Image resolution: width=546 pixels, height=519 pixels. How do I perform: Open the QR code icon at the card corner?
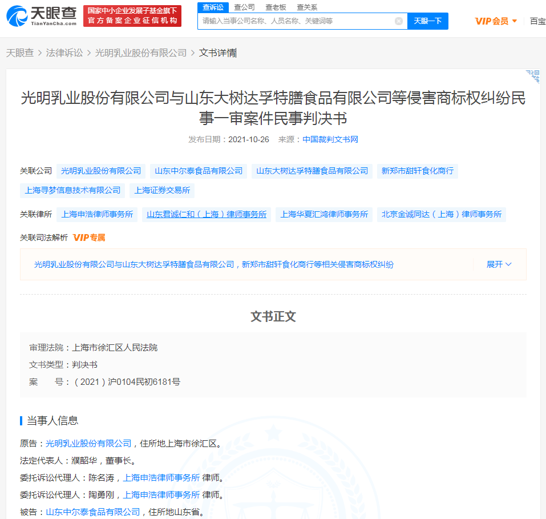[x=533, y=77]
